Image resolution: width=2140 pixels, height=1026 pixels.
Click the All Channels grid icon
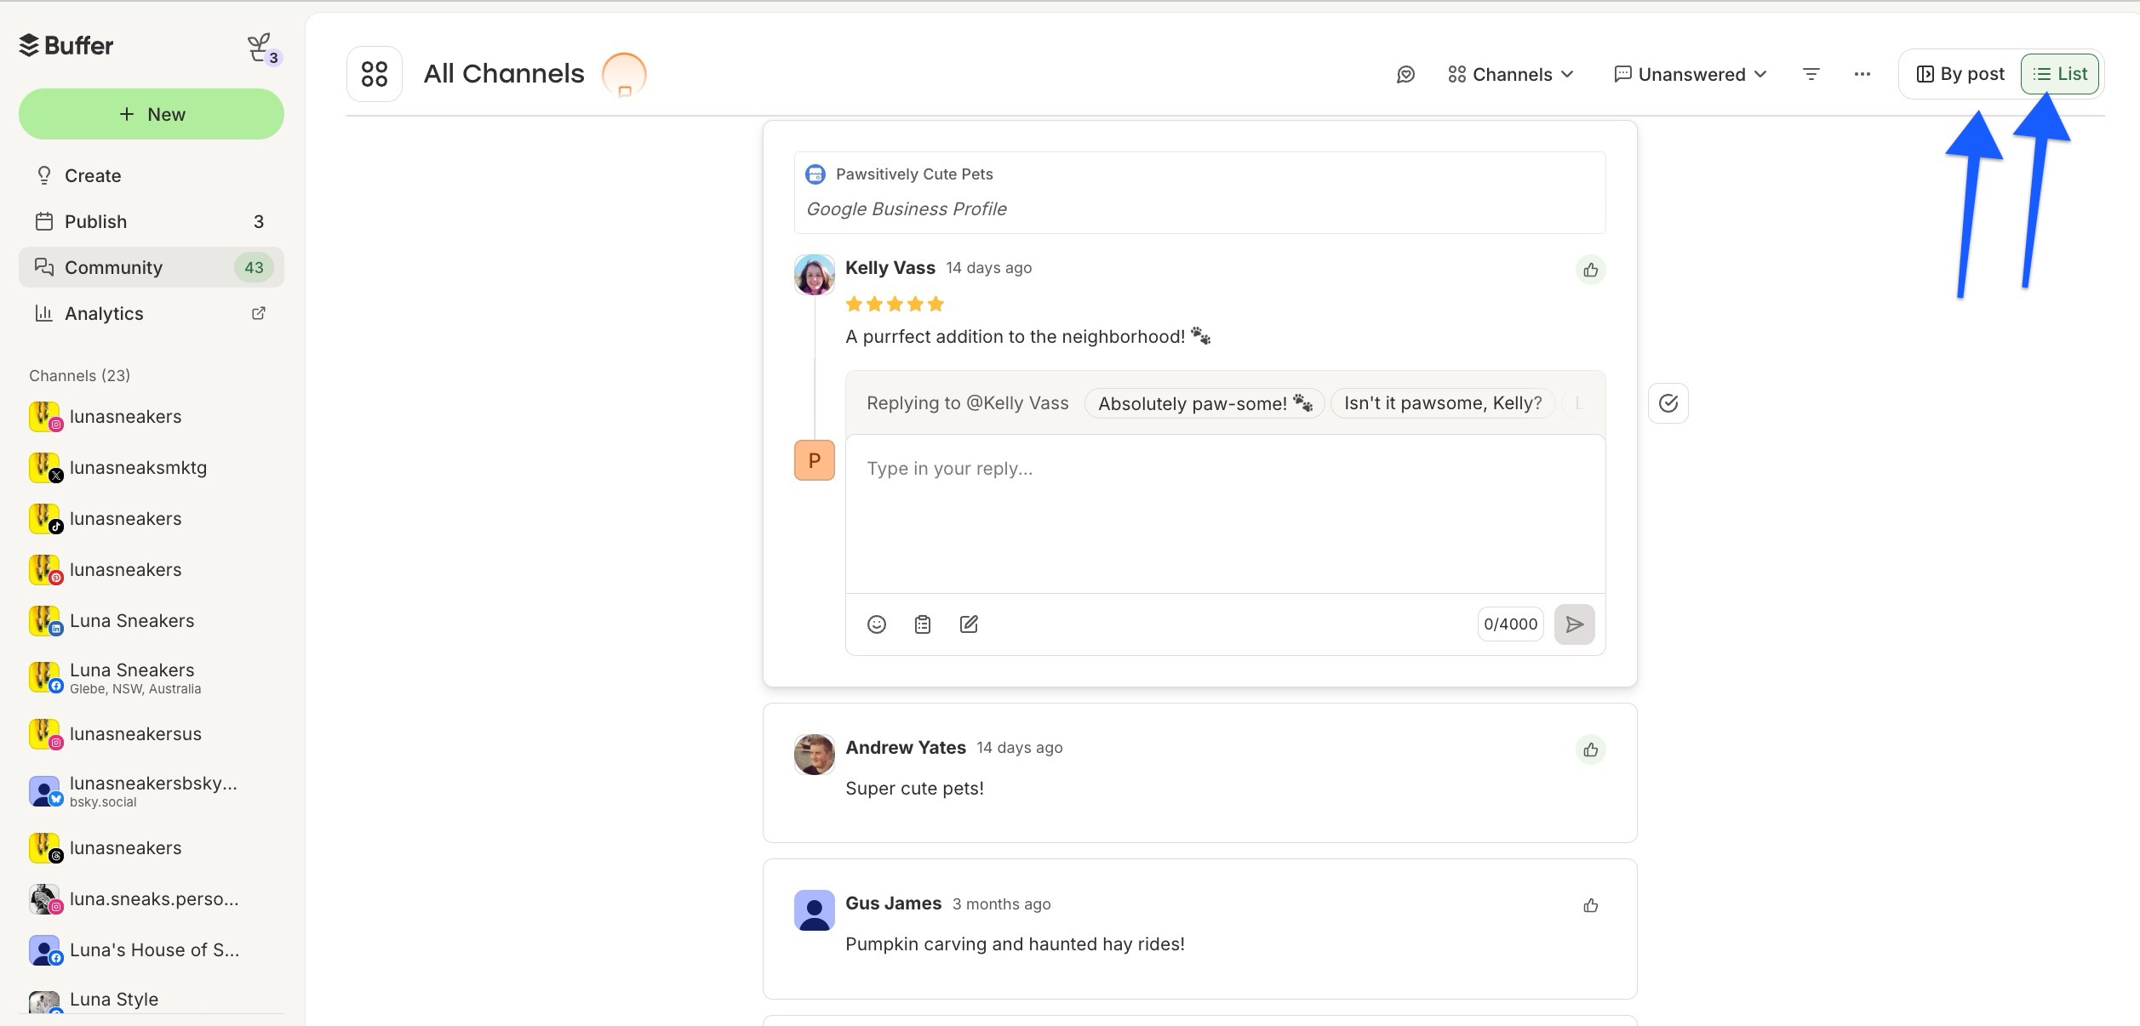pos(375,74)
